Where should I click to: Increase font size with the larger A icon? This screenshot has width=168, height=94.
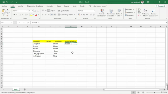[x=35, y=11]
